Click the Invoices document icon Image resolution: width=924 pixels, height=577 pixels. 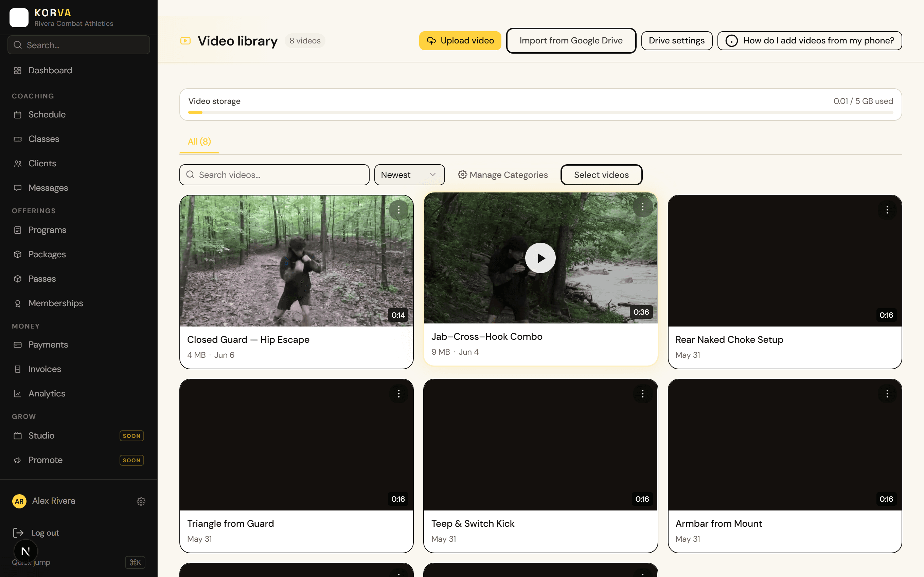pos(18,369)
